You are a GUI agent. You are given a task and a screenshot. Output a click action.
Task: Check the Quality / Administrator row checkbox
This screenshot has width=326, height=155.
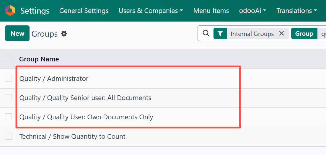pyautogui.click(x=9, y=79)
